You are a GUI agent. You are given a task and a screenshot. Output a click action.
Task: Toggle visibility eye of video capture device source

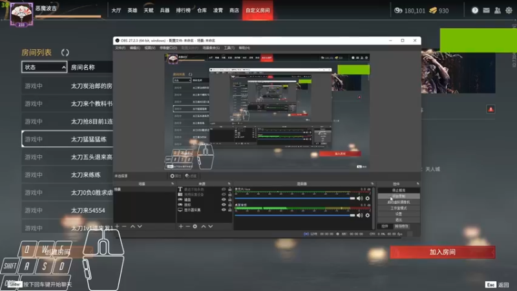coord(224,195)
